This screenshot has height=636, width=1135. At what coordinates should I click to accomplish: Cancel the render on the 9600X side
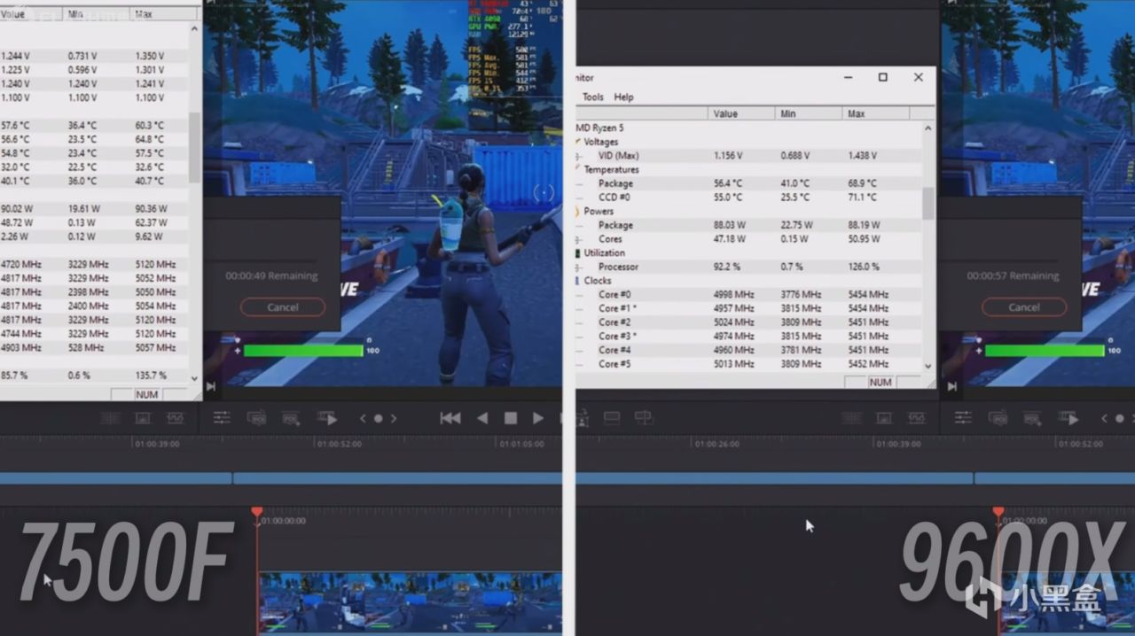[1024, 307]
